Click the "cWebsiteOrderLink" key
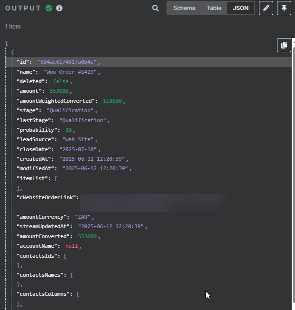This screenshot has height=310, width=295. click(47, 197)
